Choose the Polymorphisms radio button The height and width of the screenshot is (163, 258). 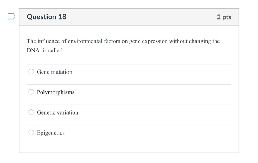tap(31, 92)
